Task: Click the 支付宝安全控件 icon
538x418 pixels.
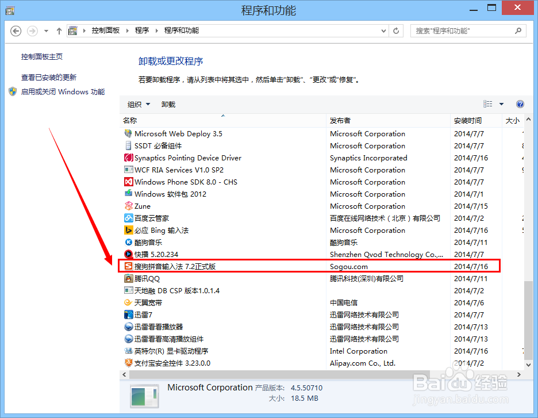Action: coord(128,363)
